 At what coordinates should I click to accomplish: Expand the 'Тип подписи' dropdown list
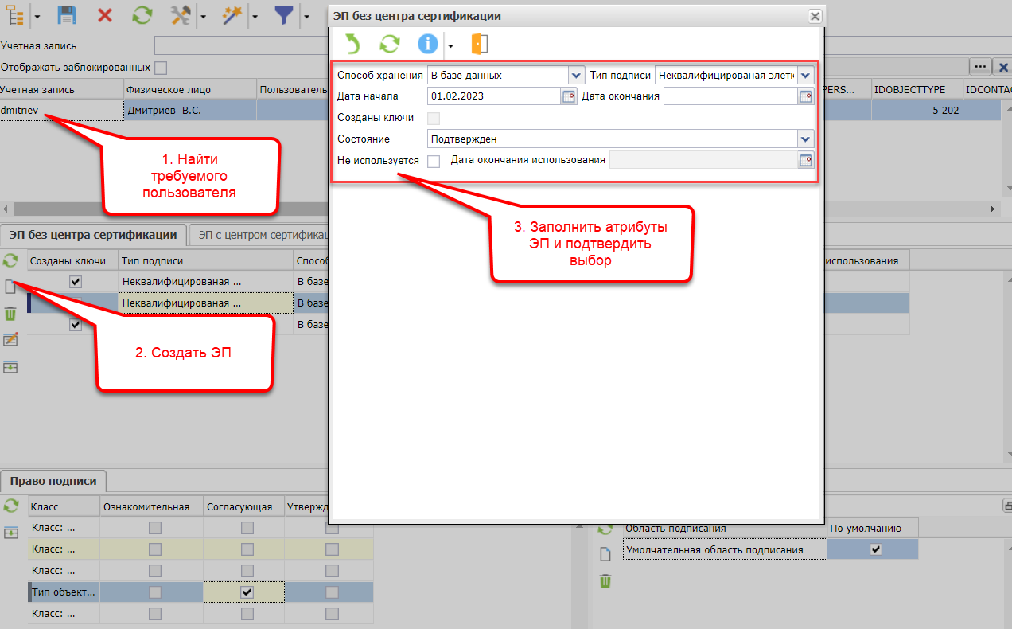[x=806, y=76]
